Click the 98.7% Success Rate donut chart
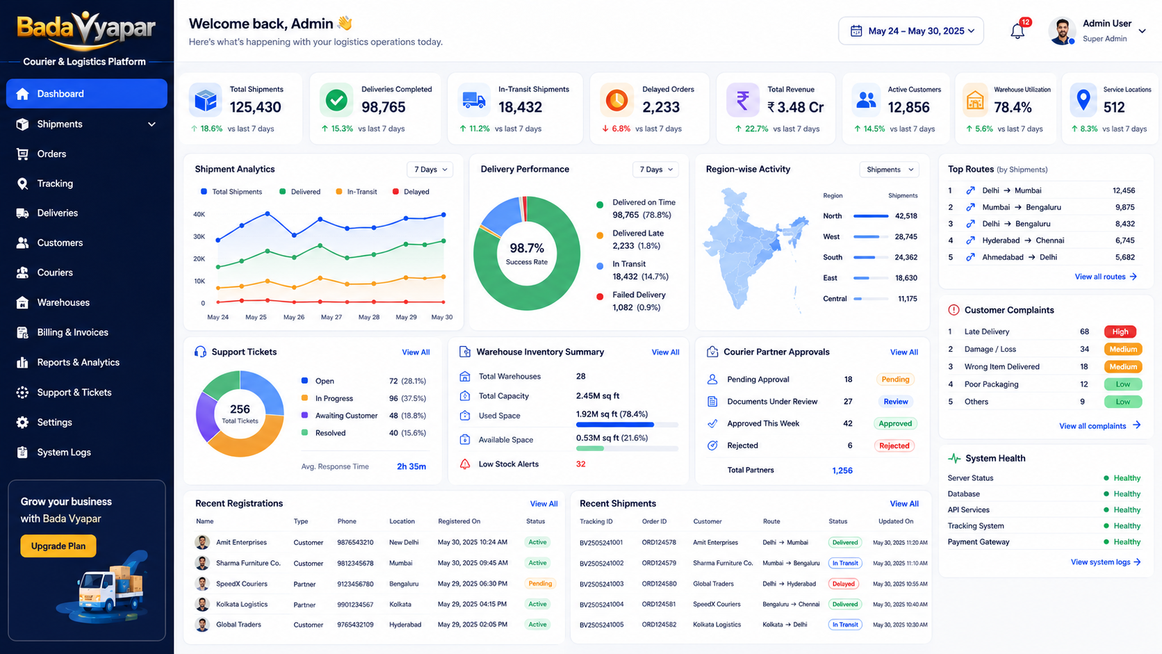 coord(527,253)
